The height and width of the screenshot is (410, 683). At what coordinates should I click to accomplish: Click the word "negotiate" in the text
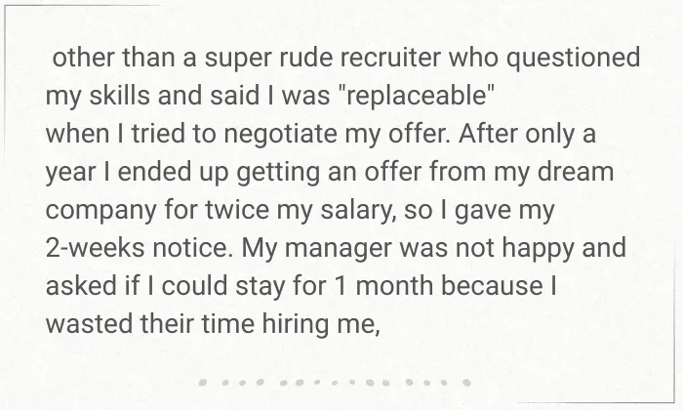point(280,134)
